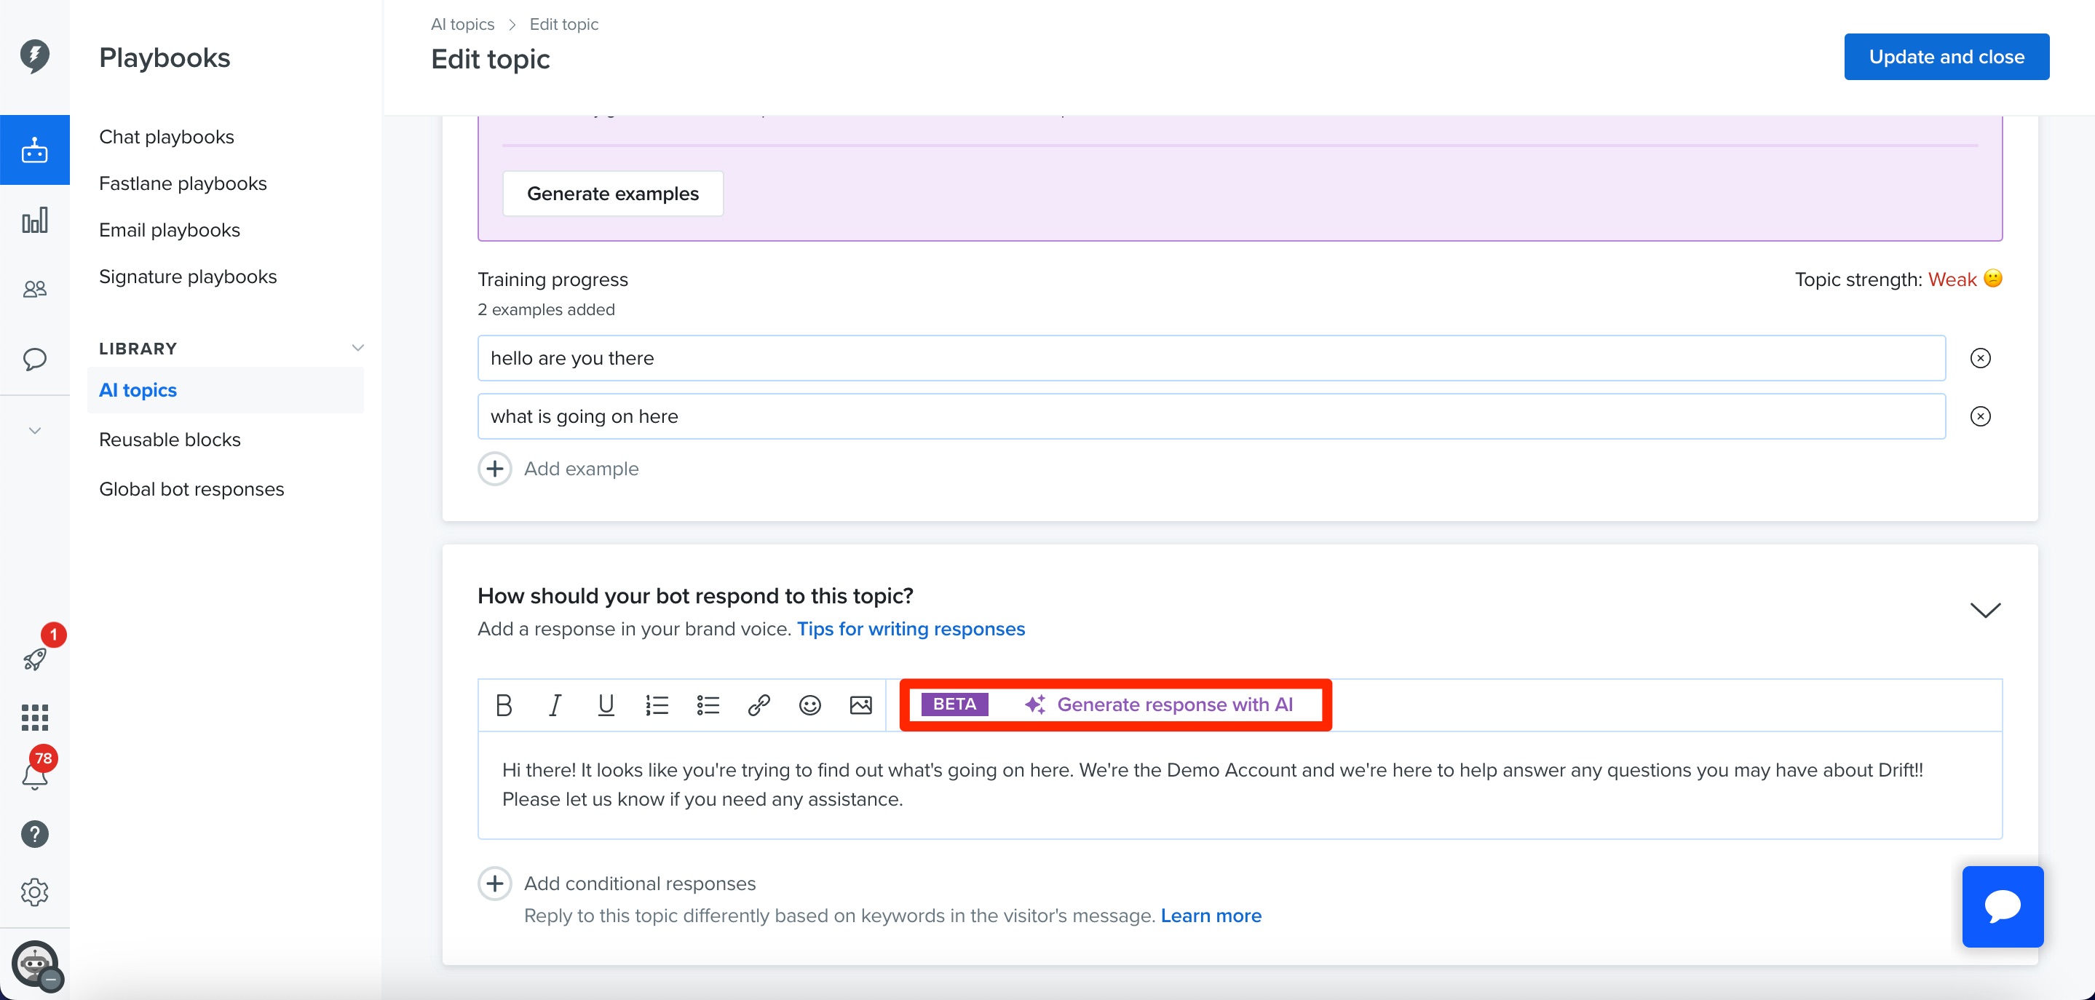The image size is (2095, 1000).
Task: Insert a numbered list
Action: [x=657, y=705]
